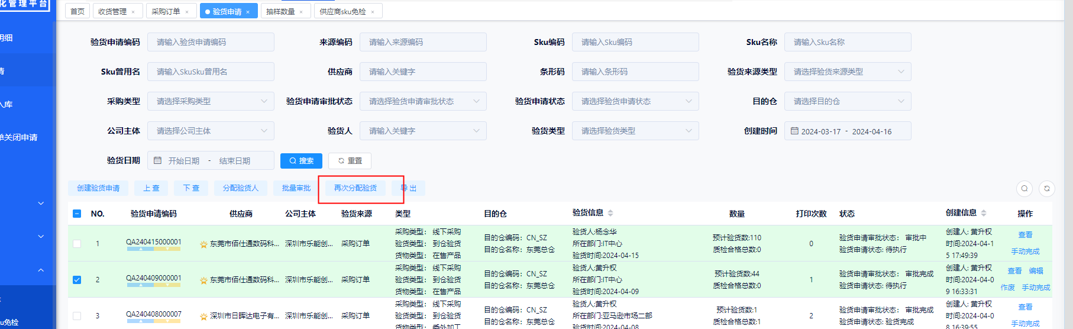The width and height of the screenshot is (1073, 329).
Task: Focus the Sku编码 input field
Action: [x=635, y=42]
